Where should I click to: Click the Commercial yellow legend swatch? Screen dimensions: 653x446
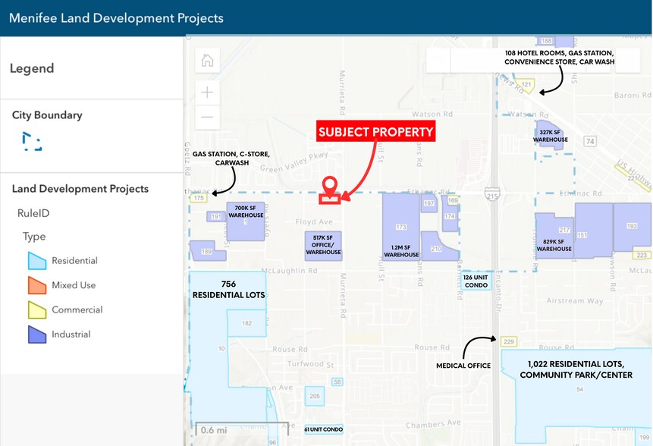37,309
